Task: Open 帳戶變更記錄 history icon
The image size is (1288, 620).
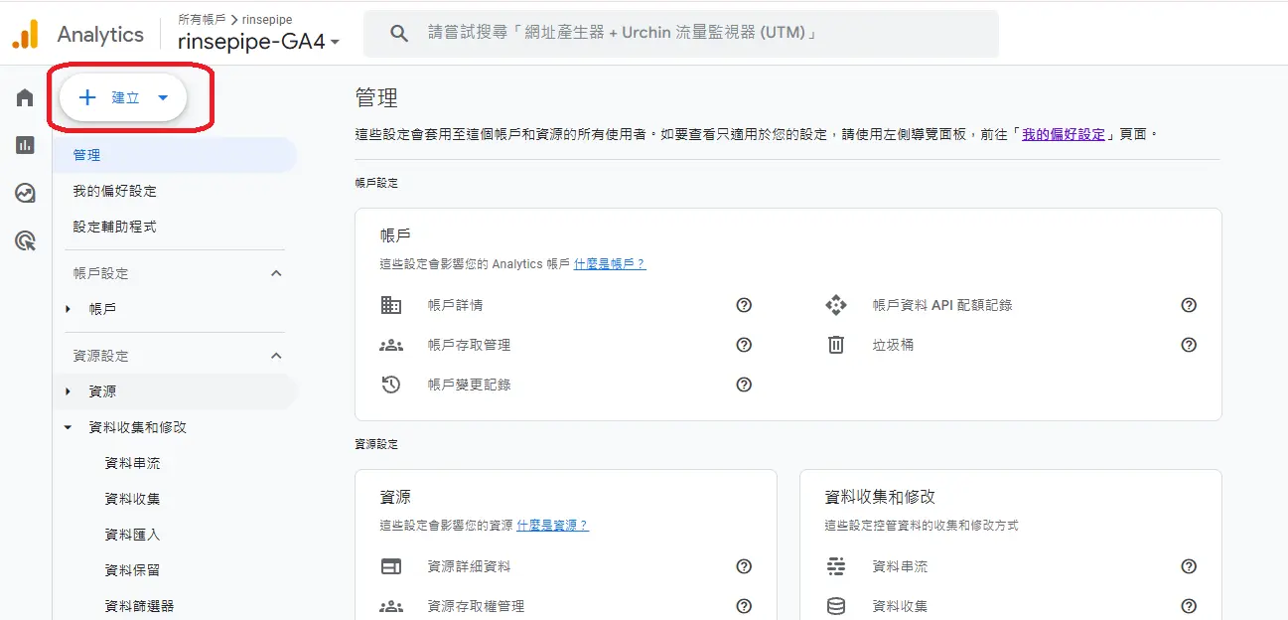Action: coord(393,385)
